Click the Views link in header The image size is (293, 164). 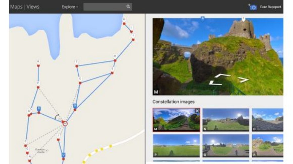tap(33, 7)
